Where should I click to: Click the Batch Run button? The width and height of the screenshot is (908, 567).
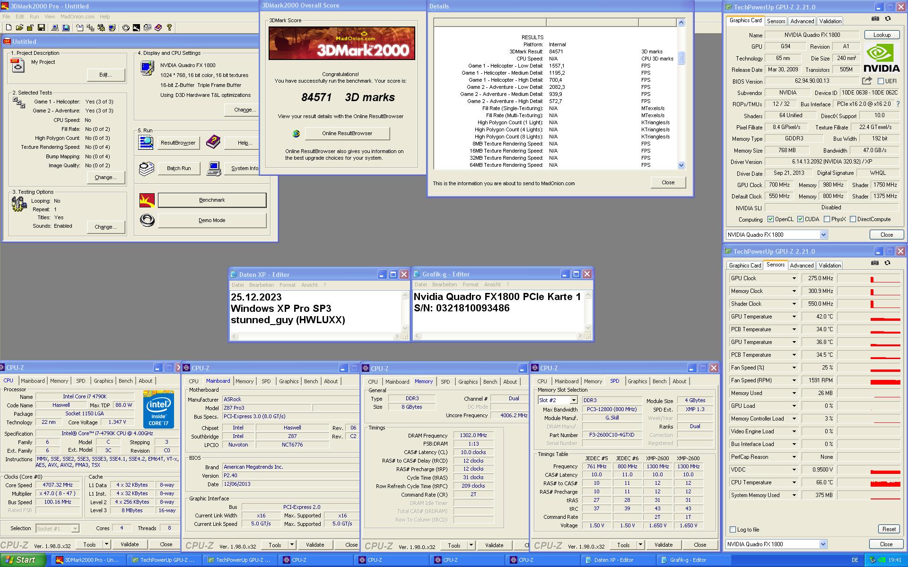(x=179, y=169)
